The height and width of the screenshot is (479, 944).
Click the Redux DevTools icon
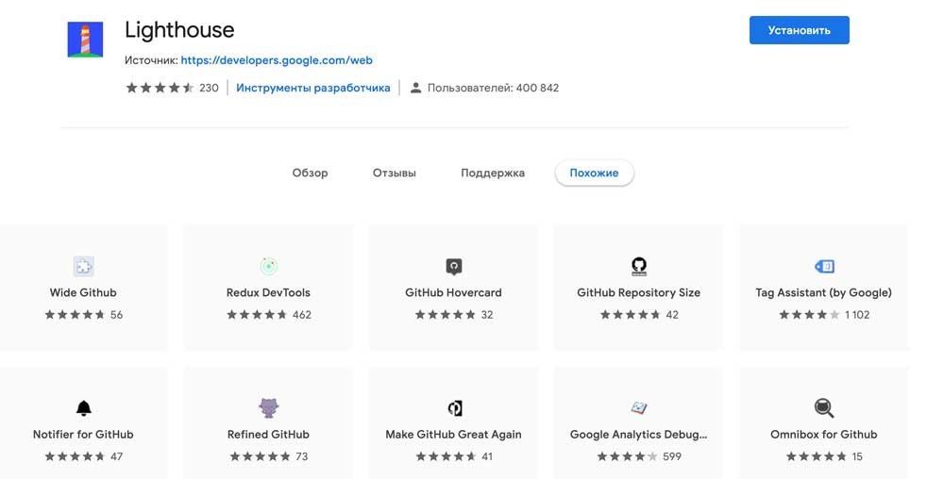pyautogui.click(x=268, y=267)
